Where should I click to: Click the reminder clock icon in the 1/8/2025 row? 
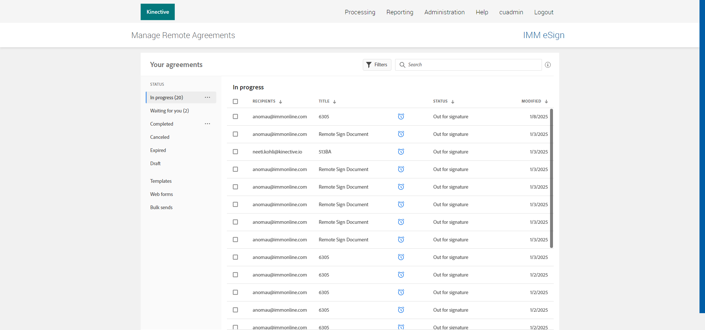point(401,116)
